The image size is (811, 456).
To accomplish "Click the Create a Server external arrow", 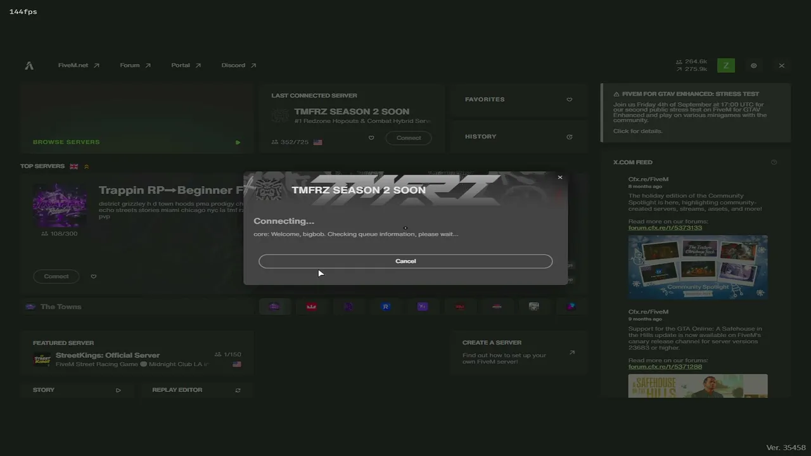I will click(572, 353).
